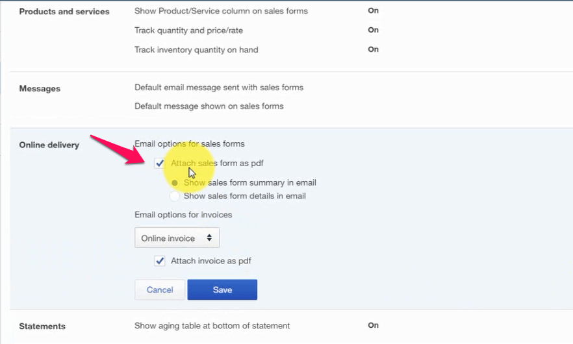The image size is (573, 344).
Task: Open Default email message sent with sales forms
Action: (219, 87)
